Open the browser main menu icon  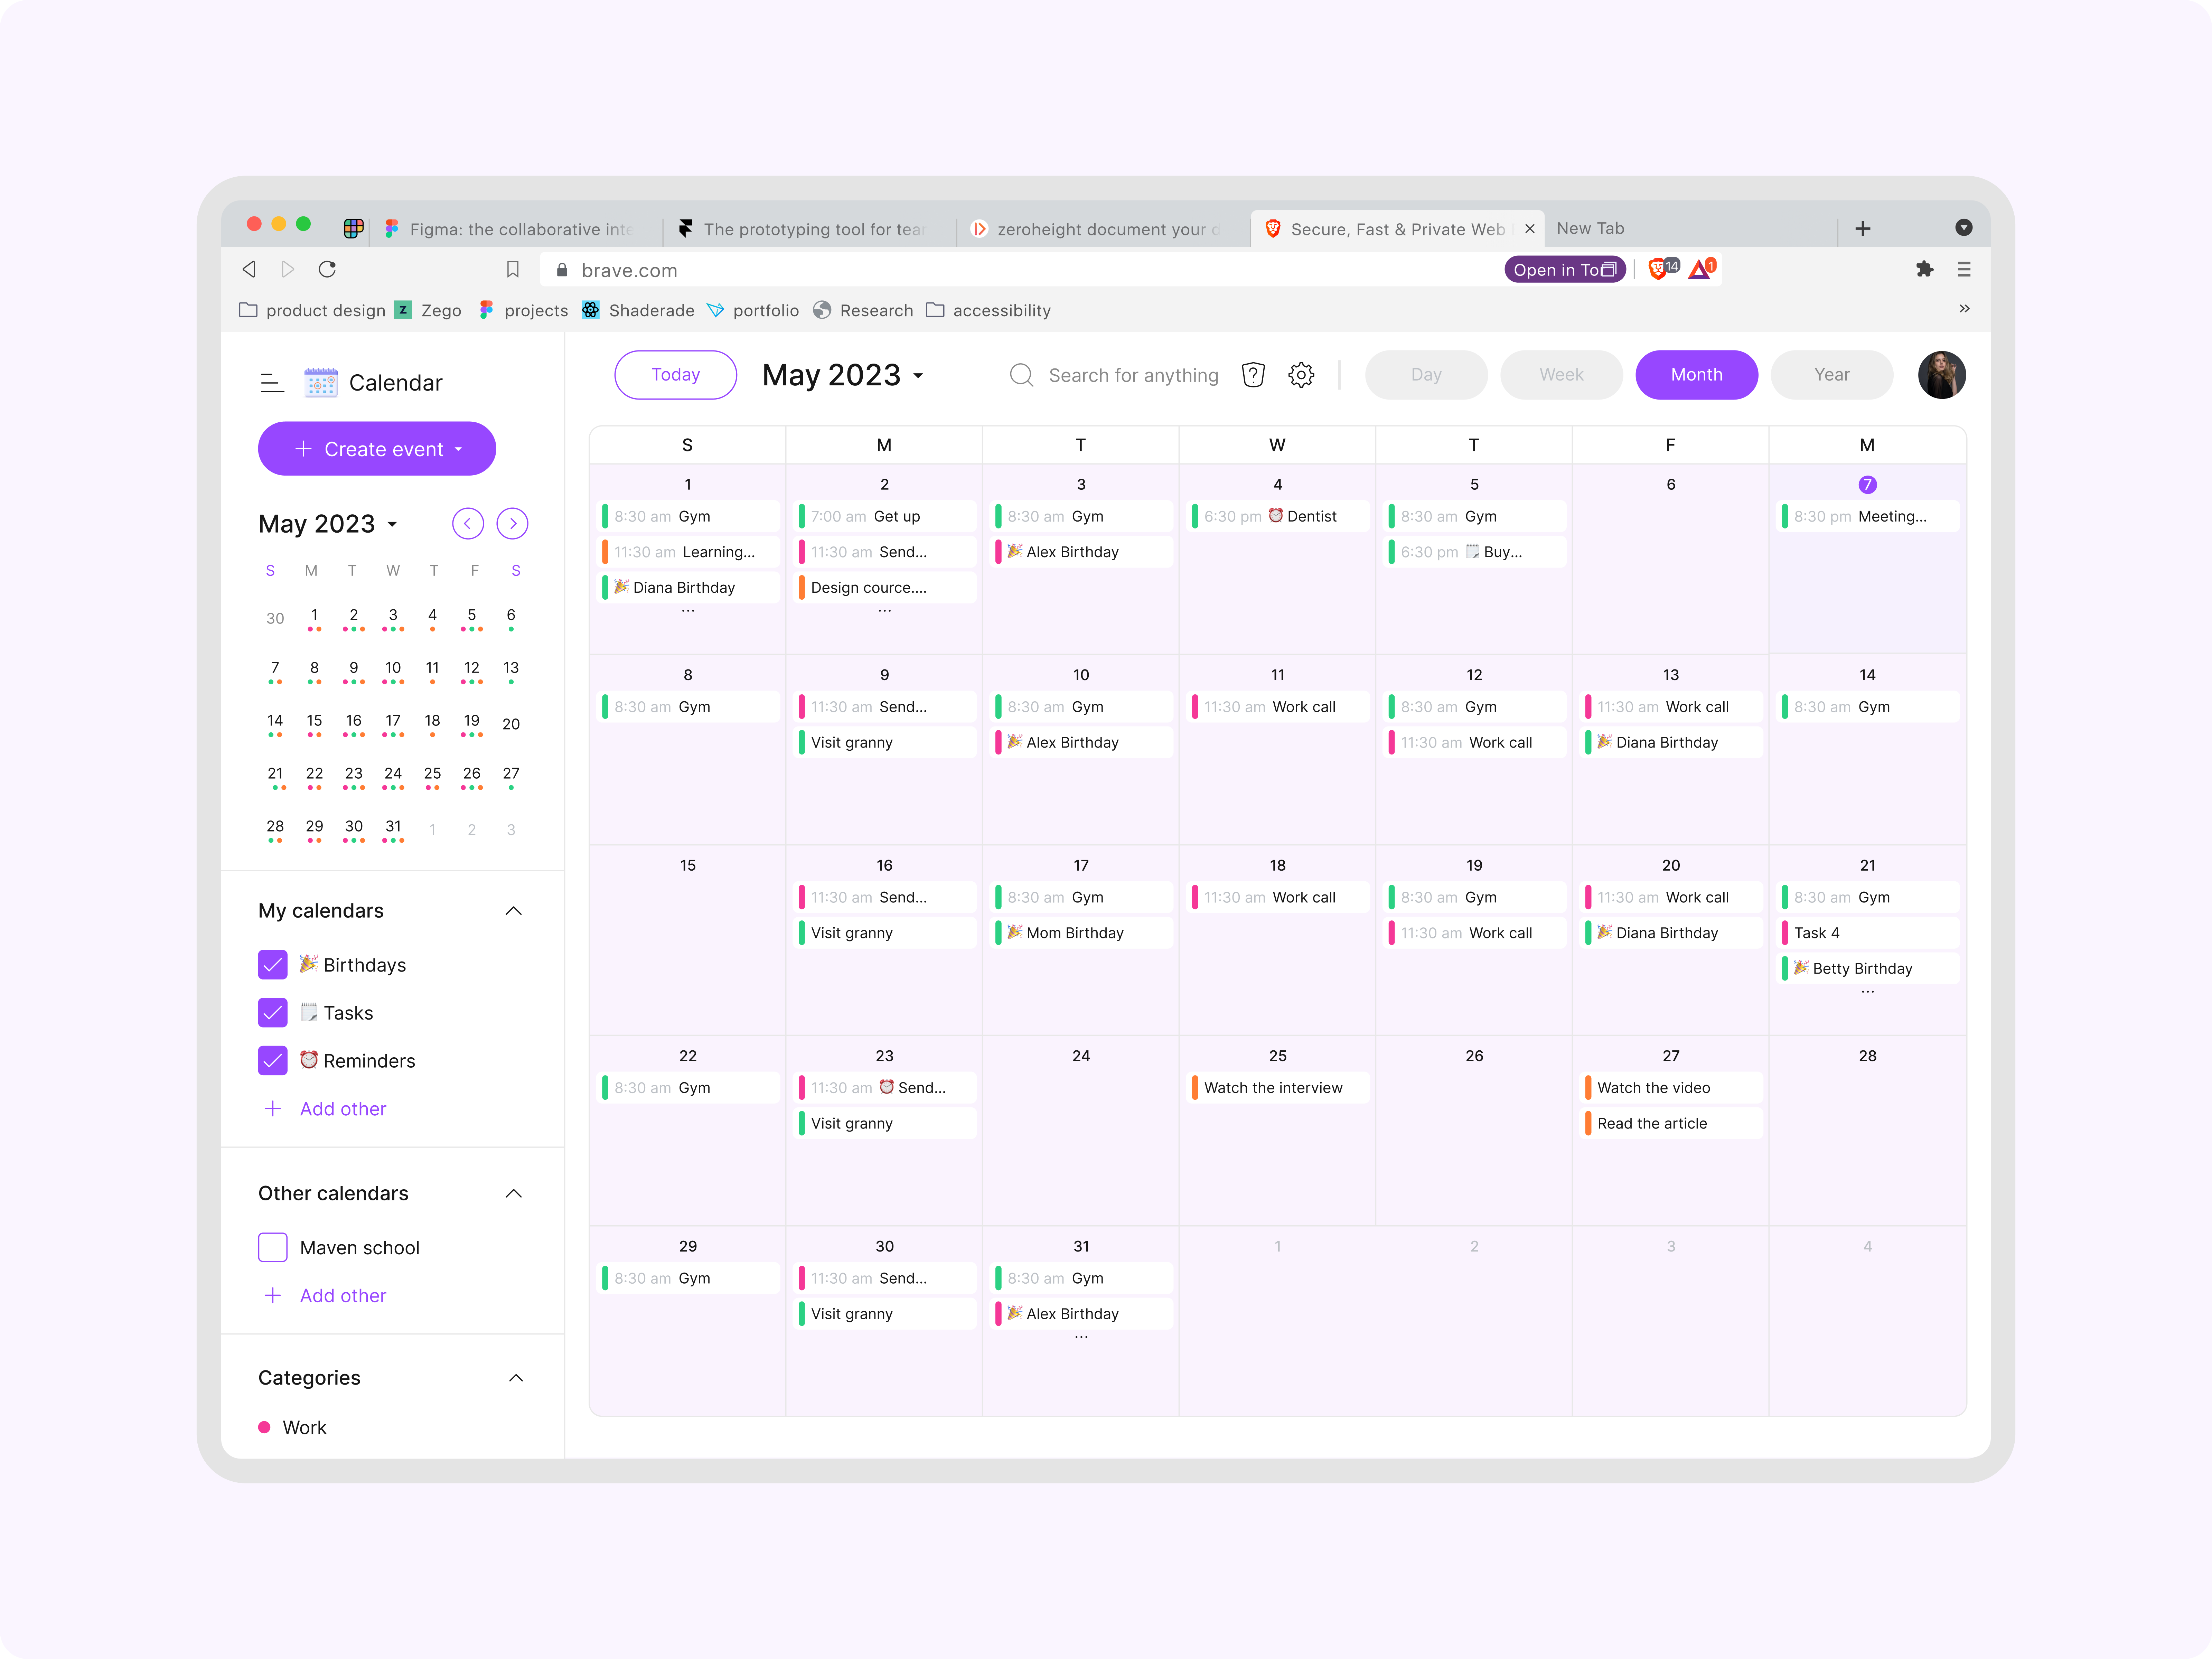click(1964, 269)
